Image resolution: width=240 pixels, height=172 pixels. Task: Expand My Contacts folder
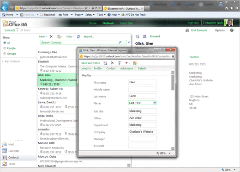pyautogui.click(x=3, y=61)
